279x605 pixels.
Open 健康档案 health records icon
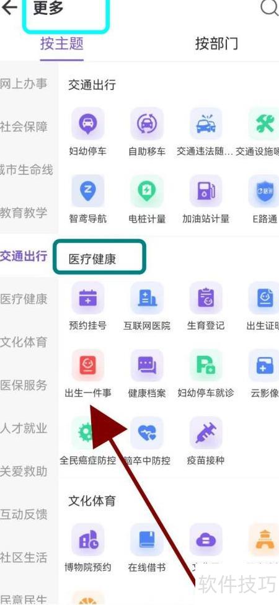[x=147, y=365]
